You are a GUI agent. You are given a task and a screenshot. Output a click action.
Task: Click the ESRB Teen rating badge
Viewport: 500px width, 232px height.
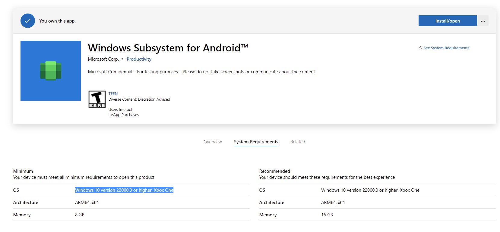[x=97, y=99]
